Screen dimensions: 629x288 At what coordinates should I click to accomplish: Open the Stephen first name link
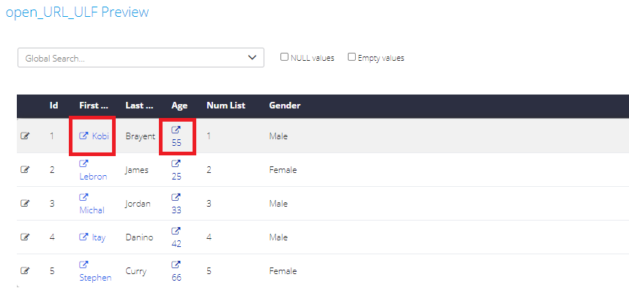pyautogui.click(x=95, y=278)
